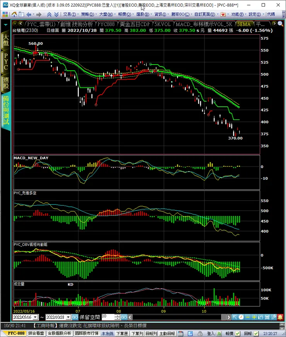This screenshot has width=286, height=337.
Task: Expand the round dropdown left of chart tabs
Action: [15, 24]
